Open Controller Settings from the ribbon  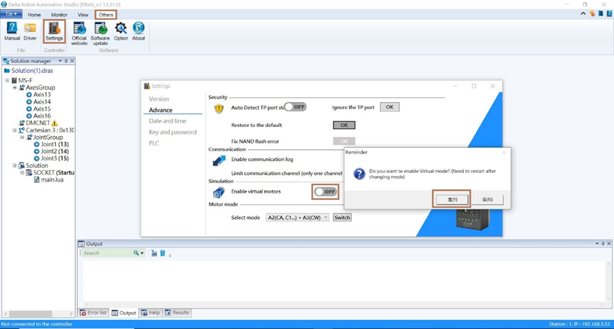pos(54,31)
